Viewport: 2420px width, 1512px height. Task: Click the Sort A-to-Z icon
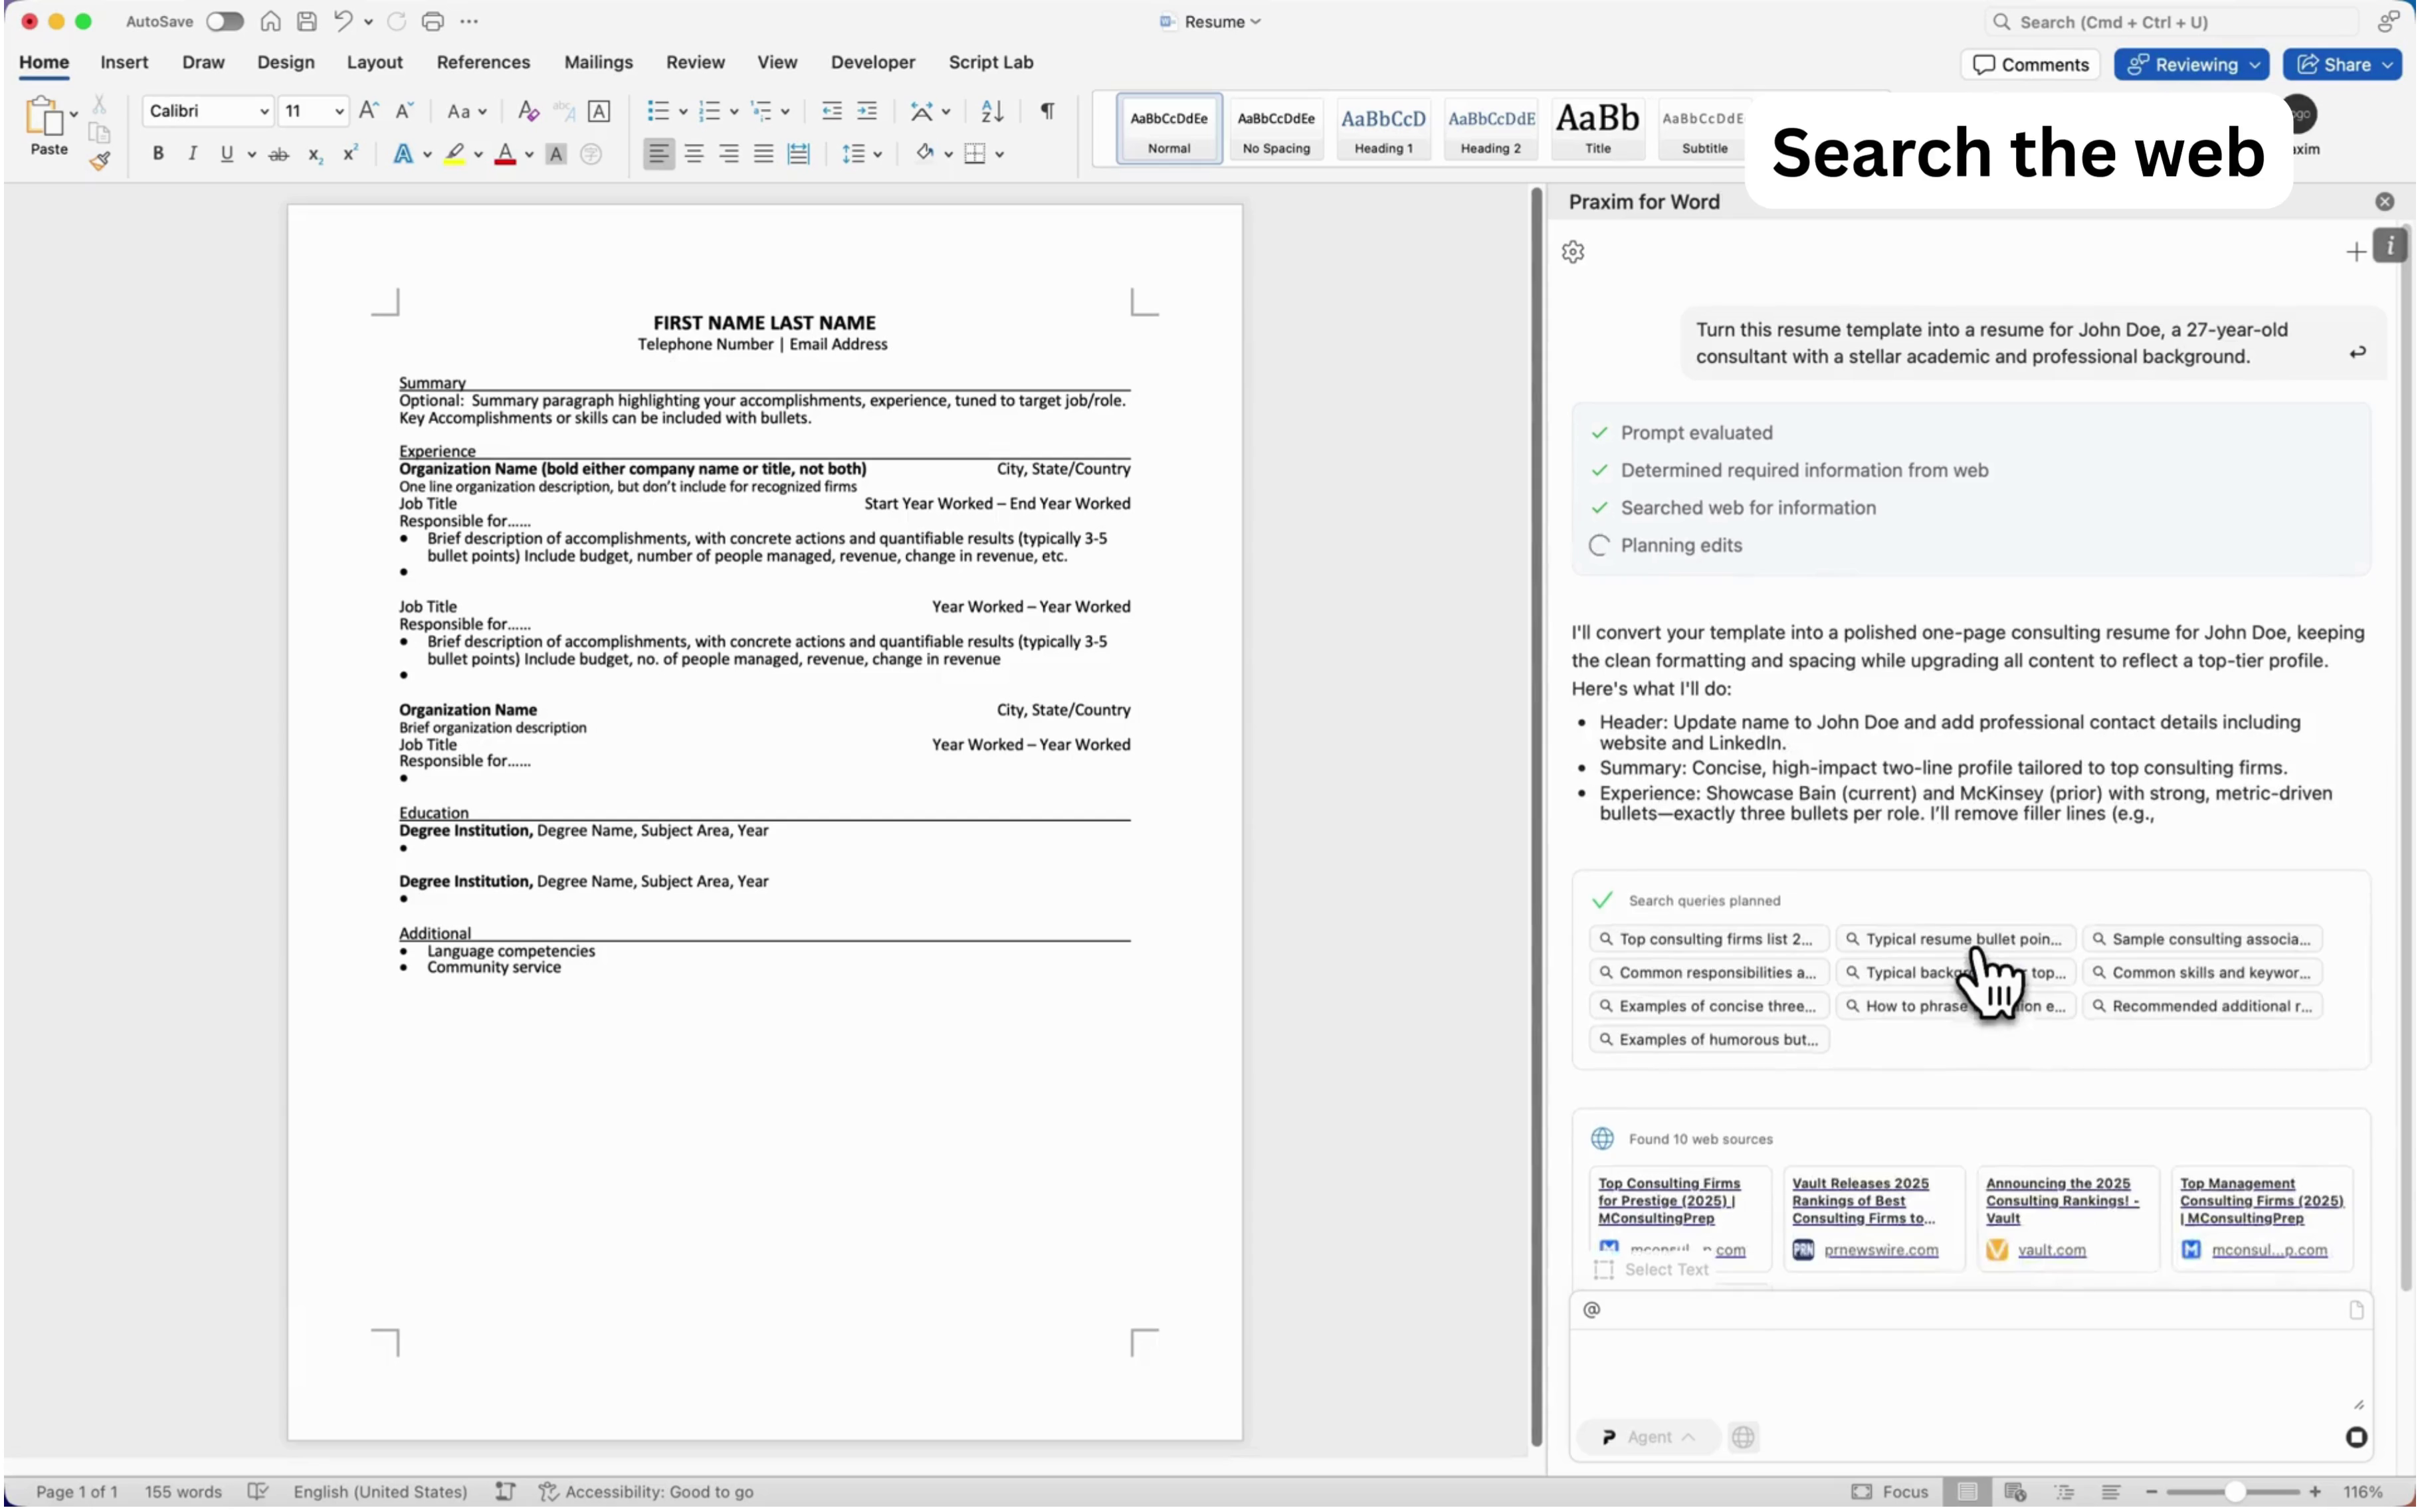(x=991, y=111)
